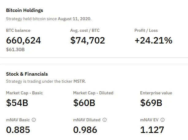Click the Avg. cost / BTC label

pyautogui.click(x=85, y=30)
